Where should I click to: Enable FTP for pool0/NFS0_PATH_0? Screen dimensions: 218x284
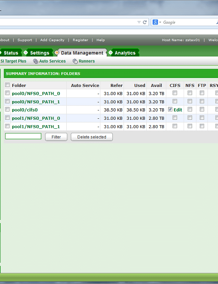click(x=202, y=93)
